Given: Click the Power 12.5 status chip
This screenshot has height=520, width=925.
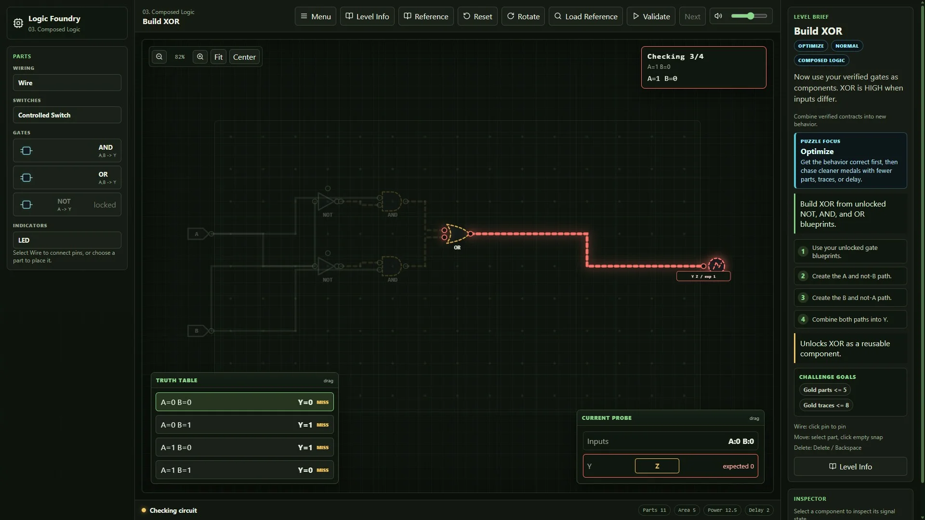Looking at the screenshot, I should 722,510.
